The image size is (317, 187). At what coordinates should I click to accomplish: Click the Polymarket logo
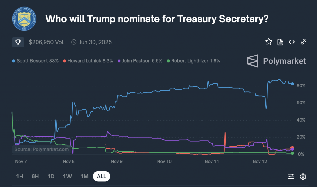[276, 61]
